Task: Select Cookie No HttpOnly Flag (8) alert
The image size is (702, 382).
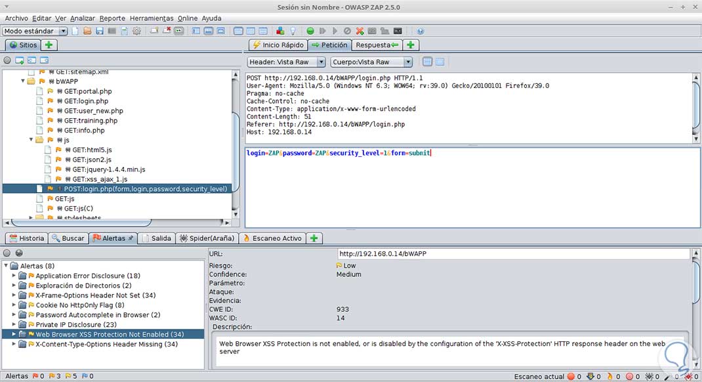Action: tap(80, 305)
